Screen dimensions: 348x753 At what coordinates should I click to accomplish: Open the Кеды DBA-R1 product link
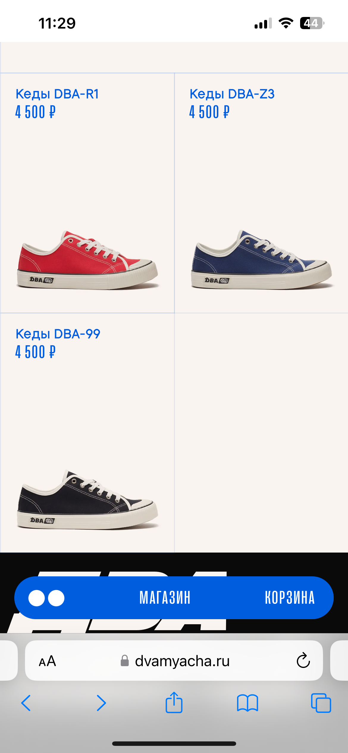[57, 94]
